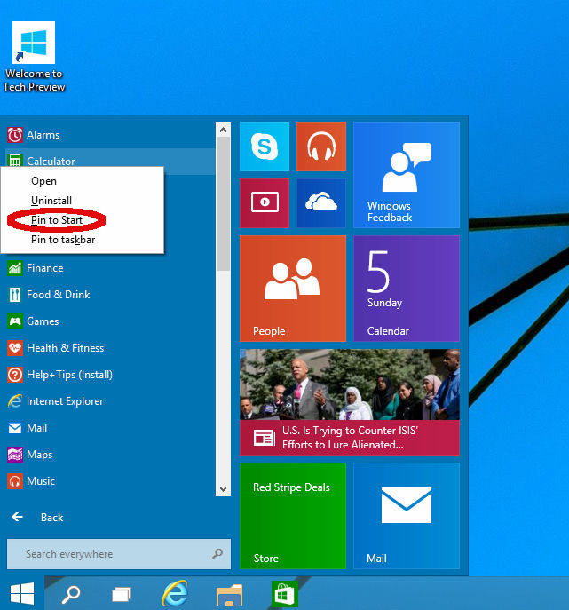The image size is (569, 610).
Task: Click the Maps icon in app list
Action: click(x=15, y=455)
